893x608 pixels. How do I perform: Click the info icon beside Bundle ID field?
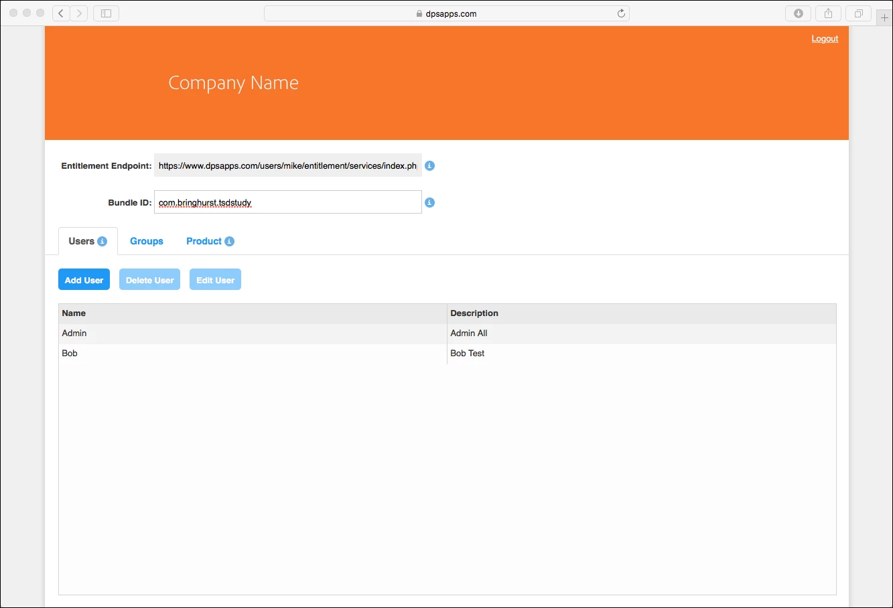pos(430,202)
